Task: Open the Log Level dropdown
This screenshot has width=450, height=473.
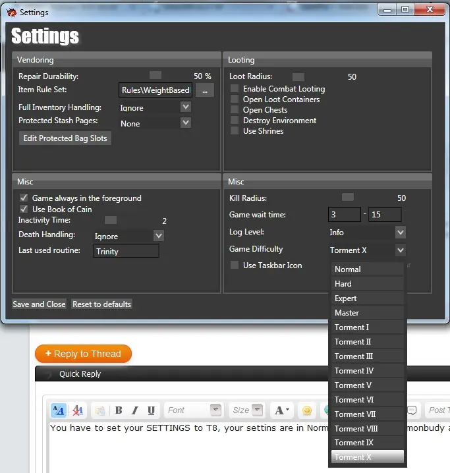Action: point(400,233)
